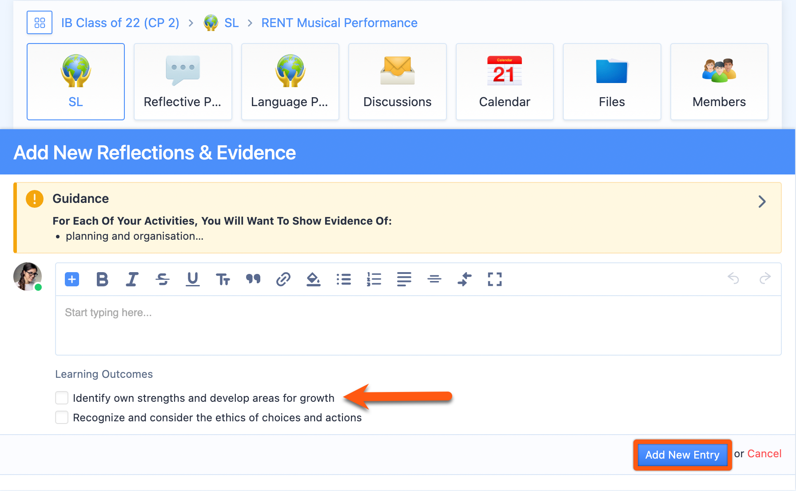The width and height of the screenshot is (796, 491).
Task: Open the plus insert menu in the editor
Action: [x=72, y=279]
